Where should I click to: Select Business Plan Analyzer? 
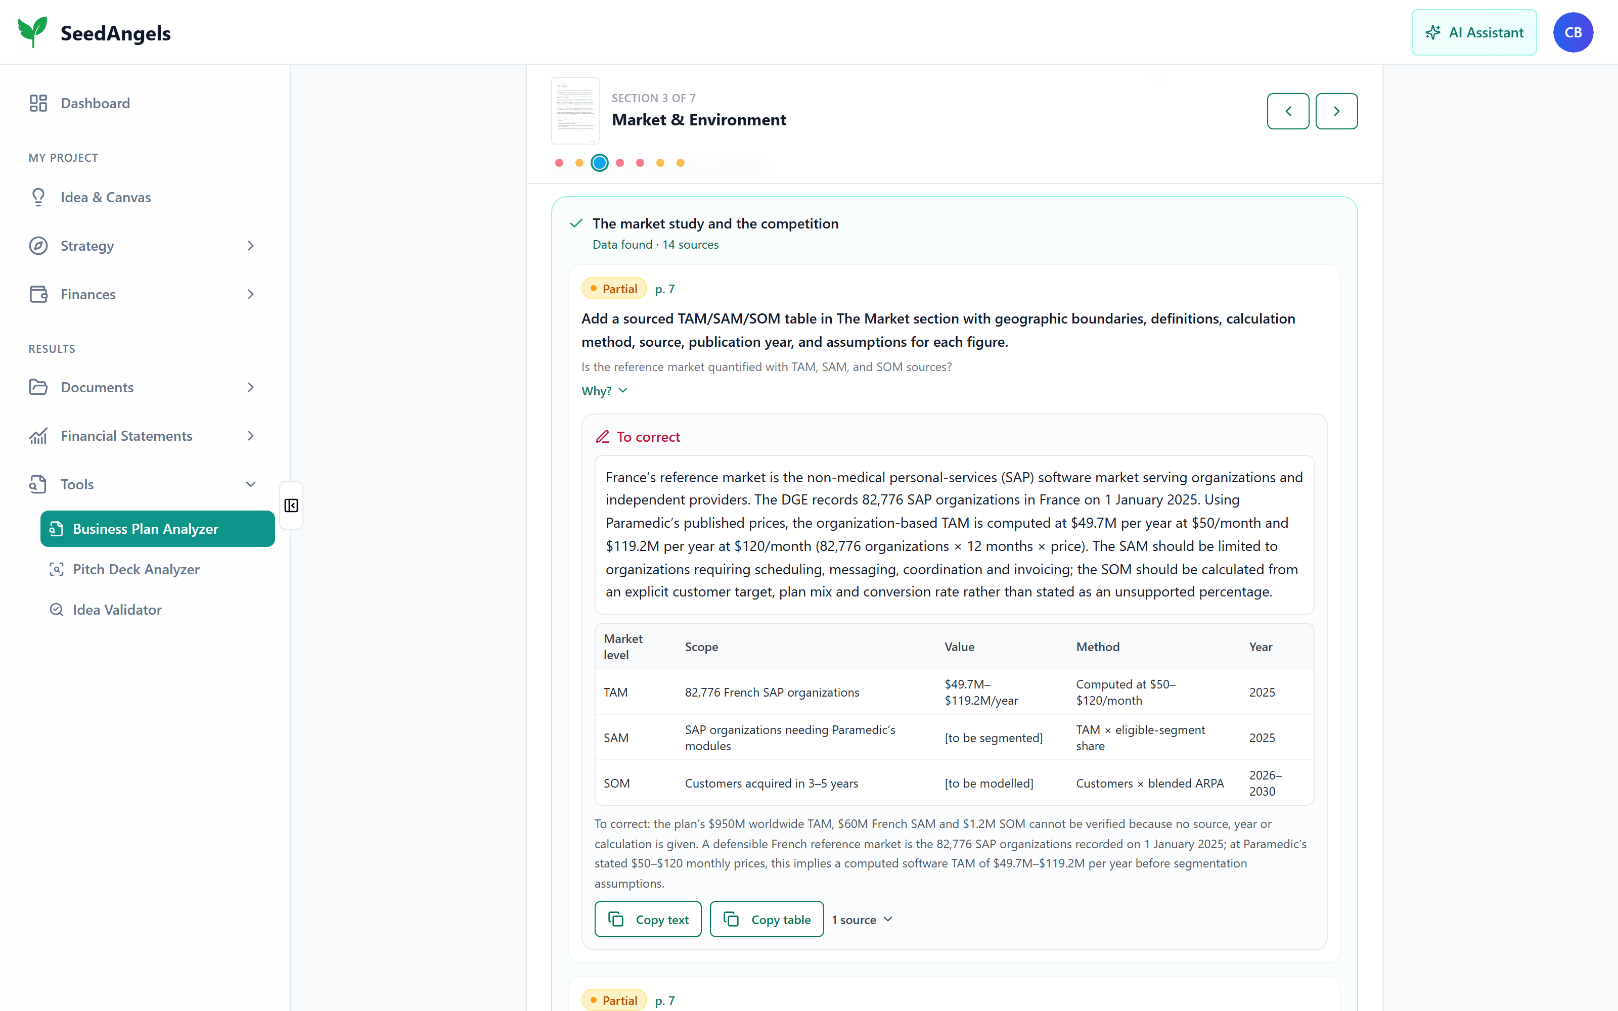pyautogui.click(x=157, y=528)
